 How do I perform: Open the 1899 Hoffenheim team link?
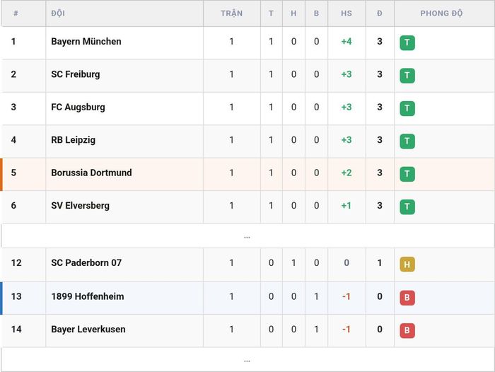(88, 296)
